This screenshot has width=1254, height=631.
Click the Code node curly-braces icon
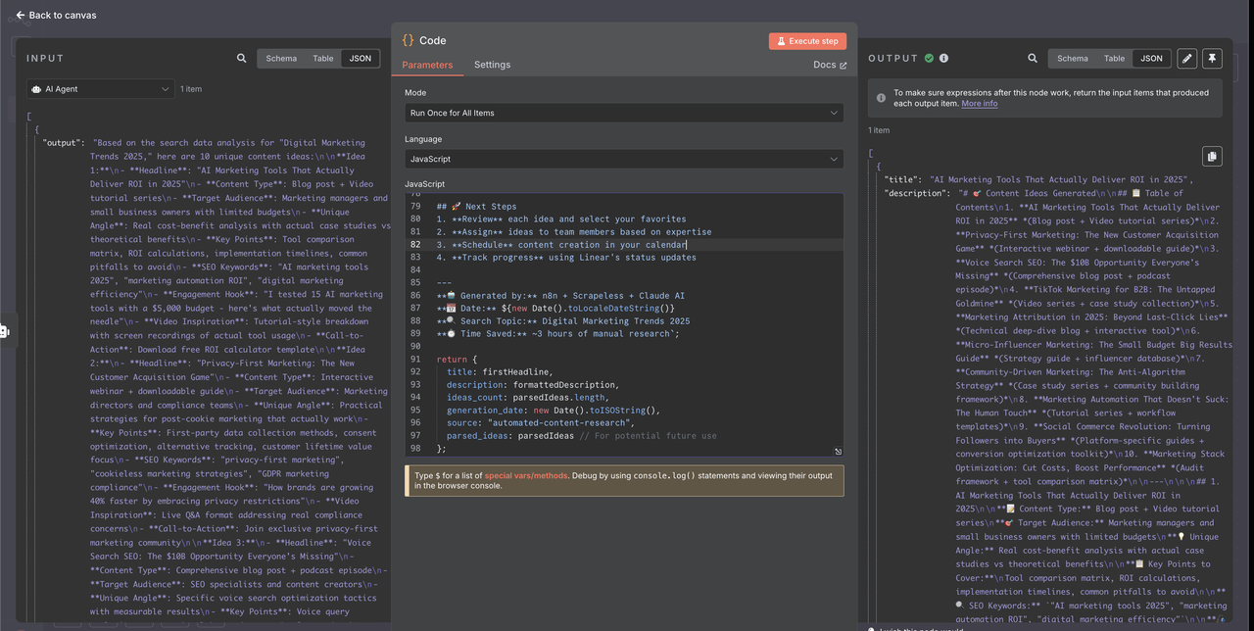click(409, 40)
